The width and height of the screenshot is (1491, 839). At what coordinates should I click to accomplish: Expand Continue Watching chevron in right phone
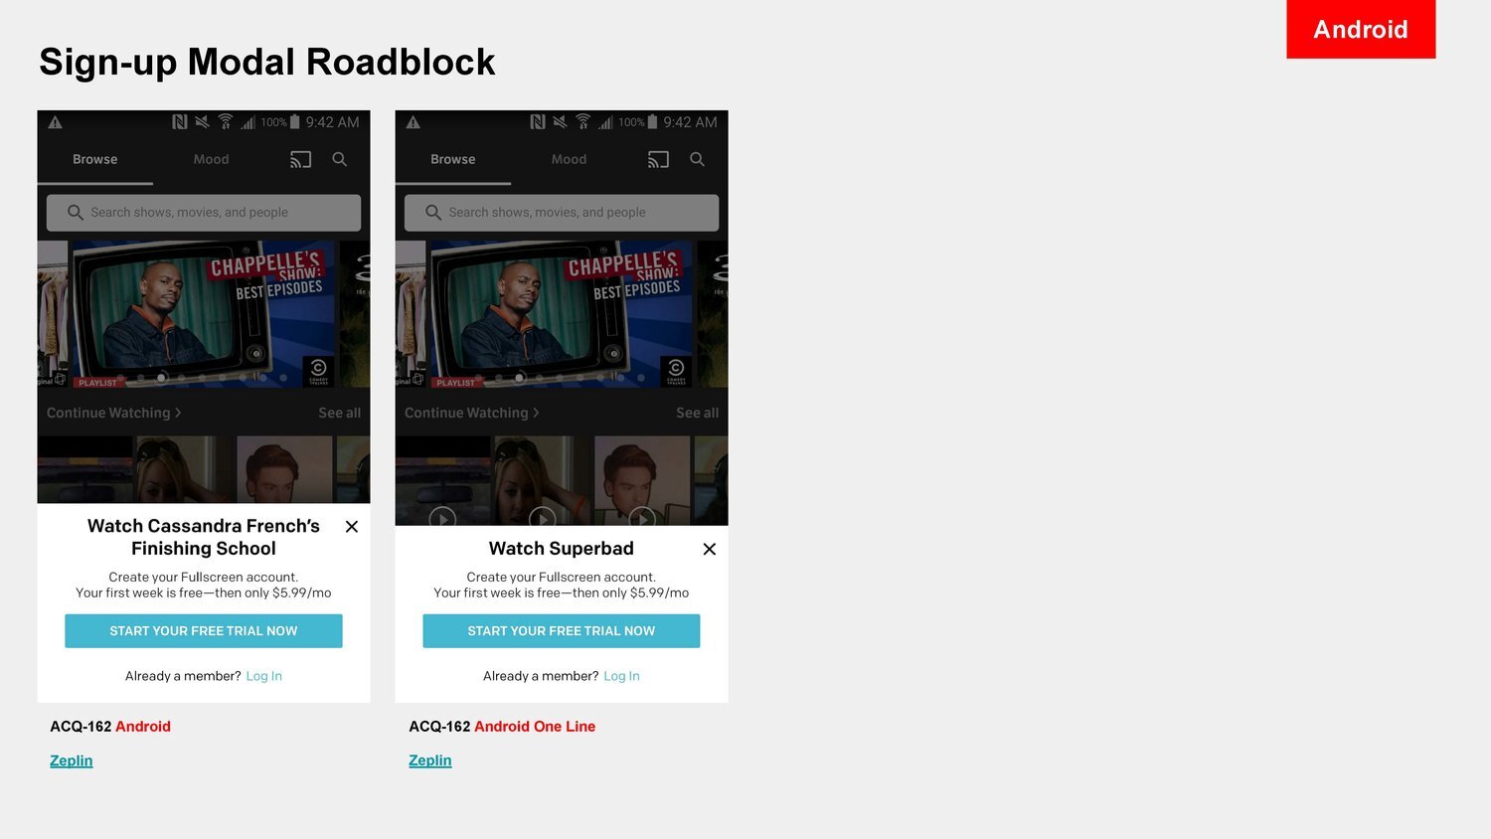click(x=536, y=413)
